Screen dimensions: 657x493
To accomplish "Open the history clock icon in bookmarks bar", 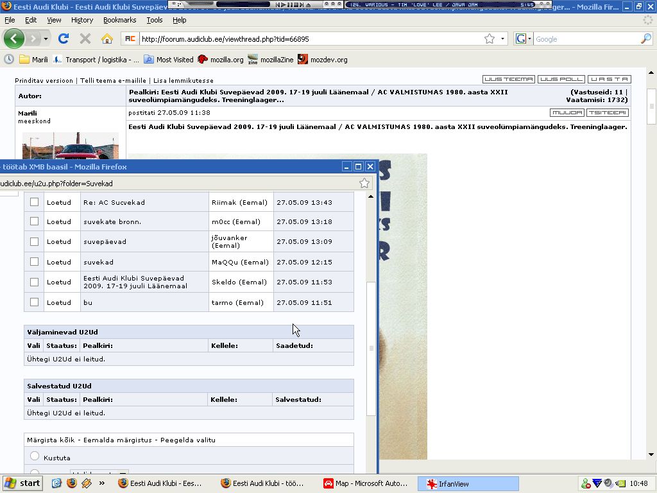I will (x=9, y=60).
